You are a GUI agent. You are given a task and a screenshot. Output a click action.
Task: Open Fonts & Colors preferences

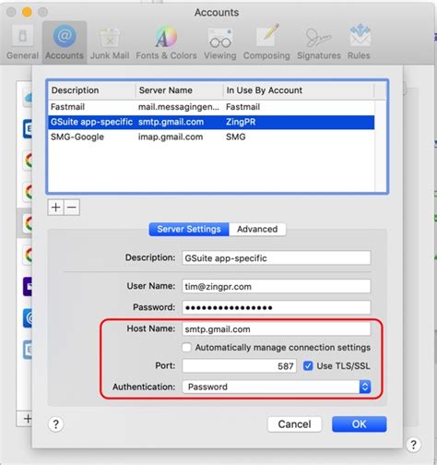166,42
